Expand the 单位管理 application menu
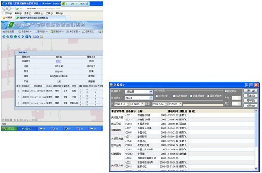Image resolution: width=262 pixels, height=173 pixels. (73, 31)
